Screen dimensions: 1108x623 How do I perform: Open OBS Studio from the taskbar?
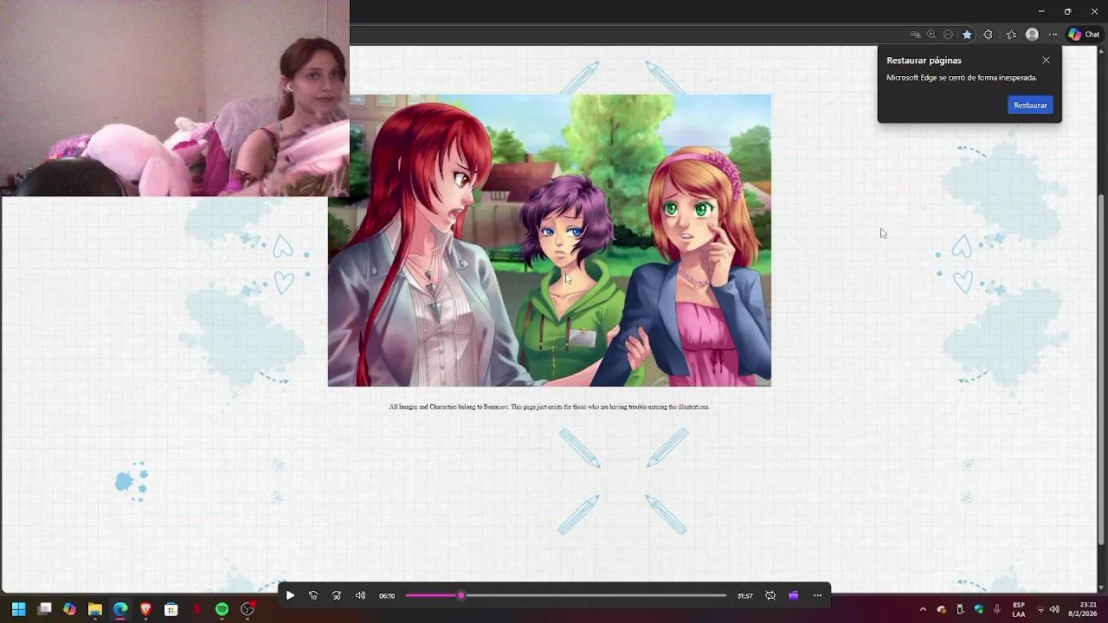248,609
